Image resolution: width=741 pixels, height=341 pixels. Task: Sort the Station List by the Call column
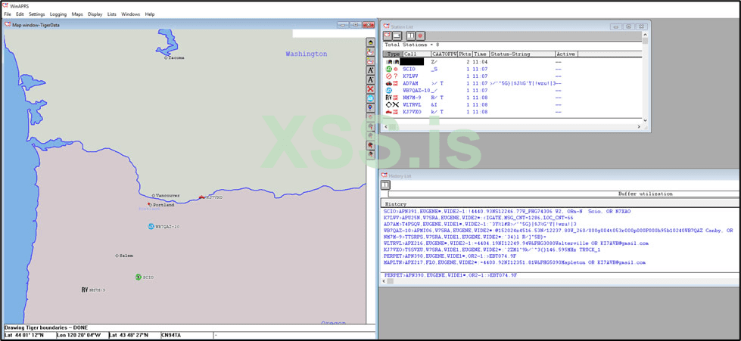coord(417,54)
